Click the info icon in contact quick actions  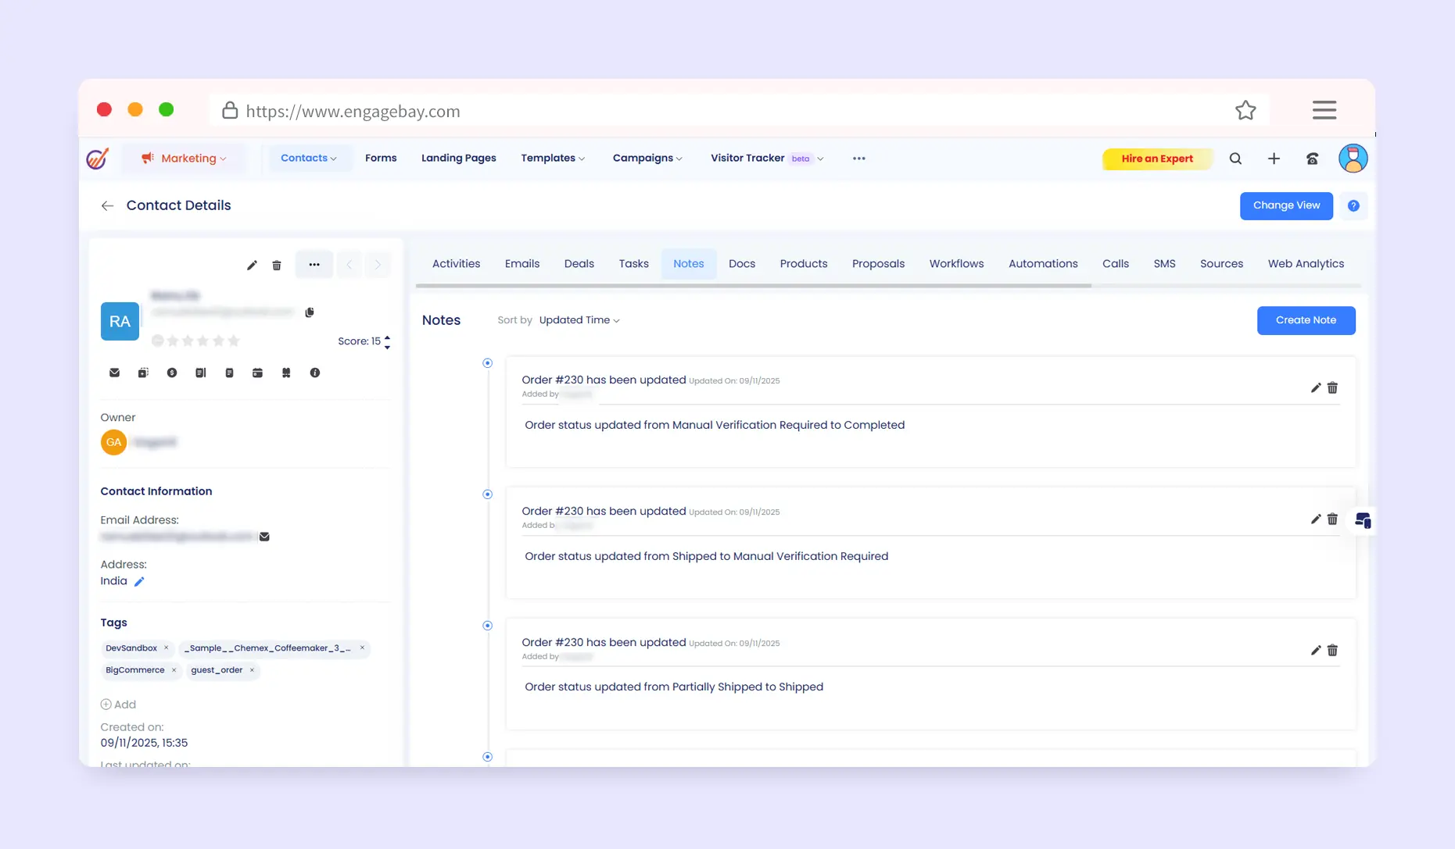(315, 373)
